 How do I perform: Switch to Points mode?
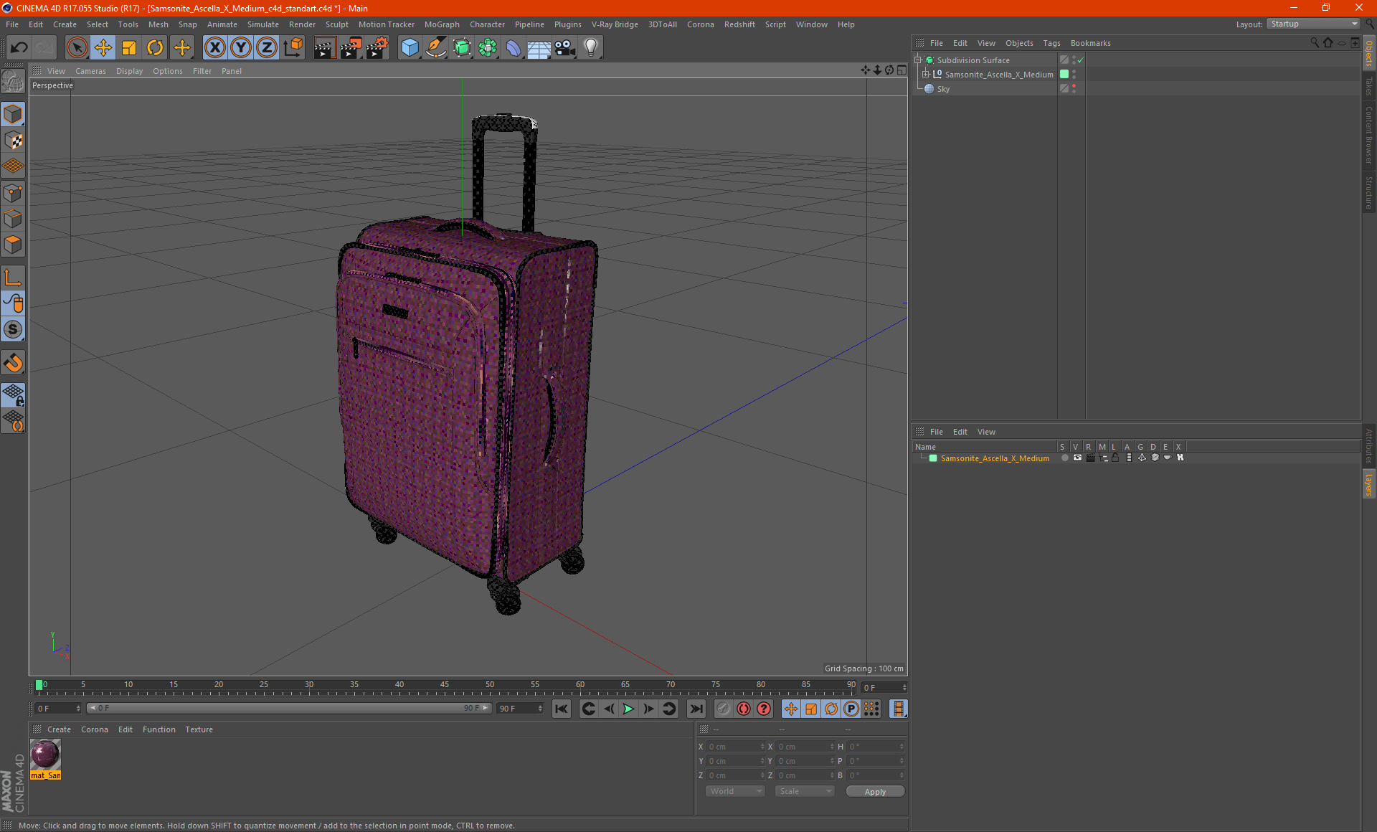point(13,193)
